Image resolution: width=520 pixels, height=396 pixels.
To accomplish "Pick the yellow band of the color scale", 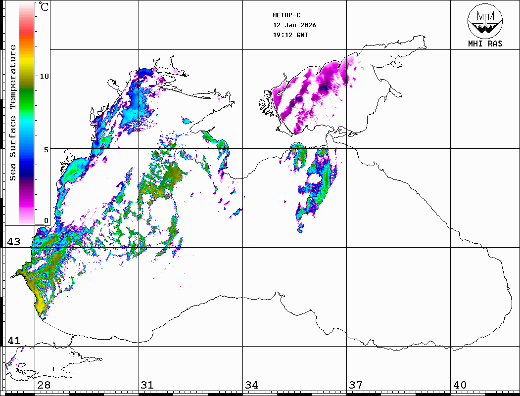I will point(27,62).
